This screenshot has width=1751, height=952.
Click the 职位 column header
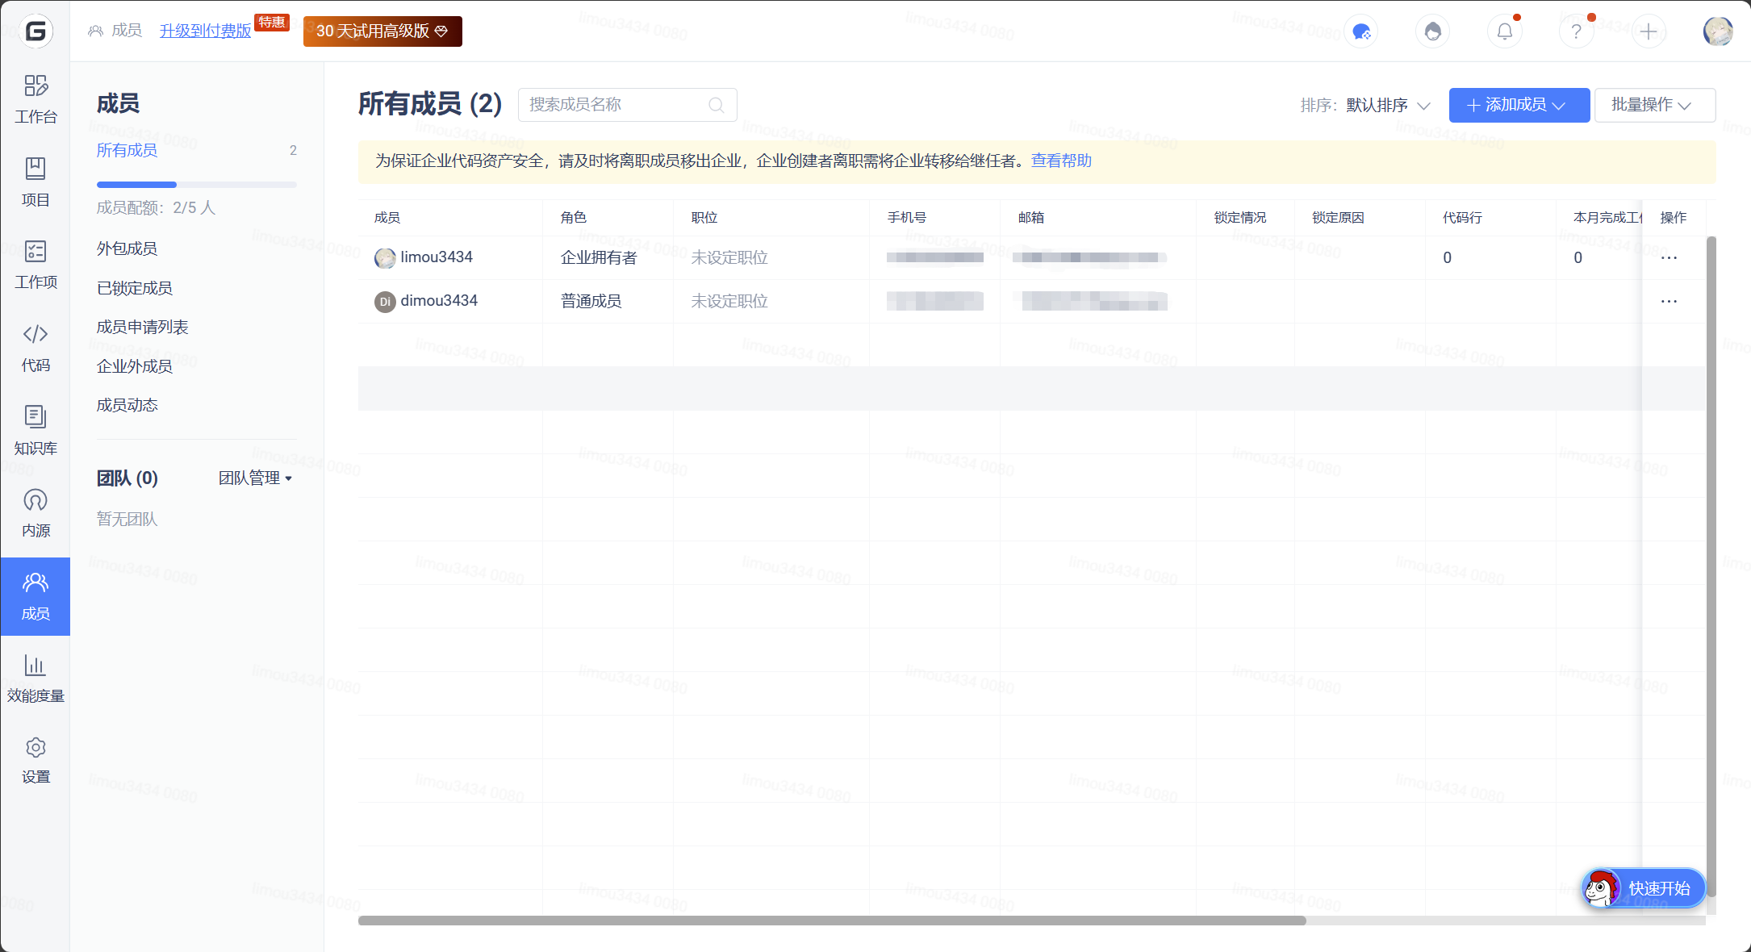pyautogui.click(x=704, y=218)
